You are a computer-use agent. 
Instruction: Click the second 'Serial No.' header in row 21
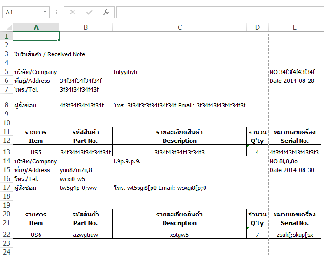pyautogui.click(x=295, y=223)
